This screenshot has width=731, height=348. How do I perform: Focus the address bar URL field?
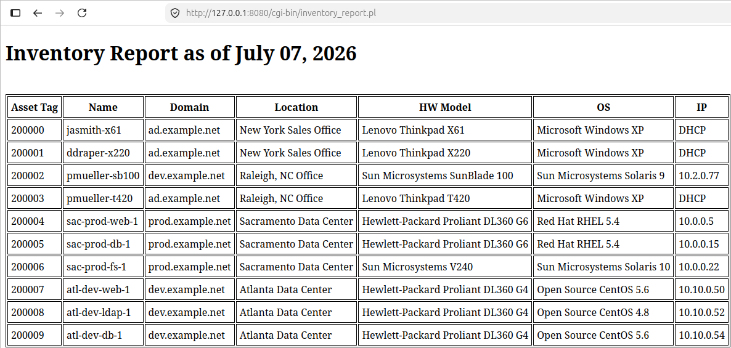tap(447, 13)
